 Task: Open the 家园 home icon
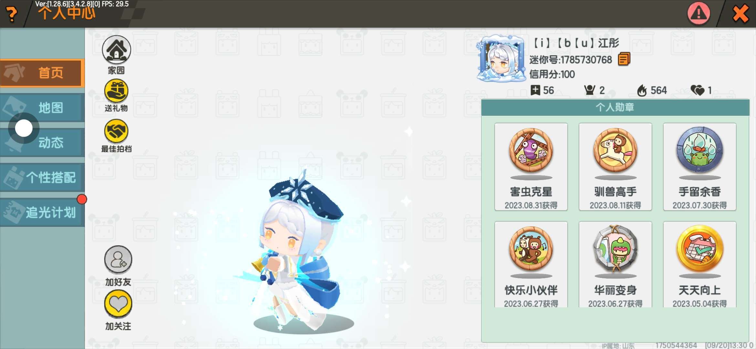tap(116, 50)
